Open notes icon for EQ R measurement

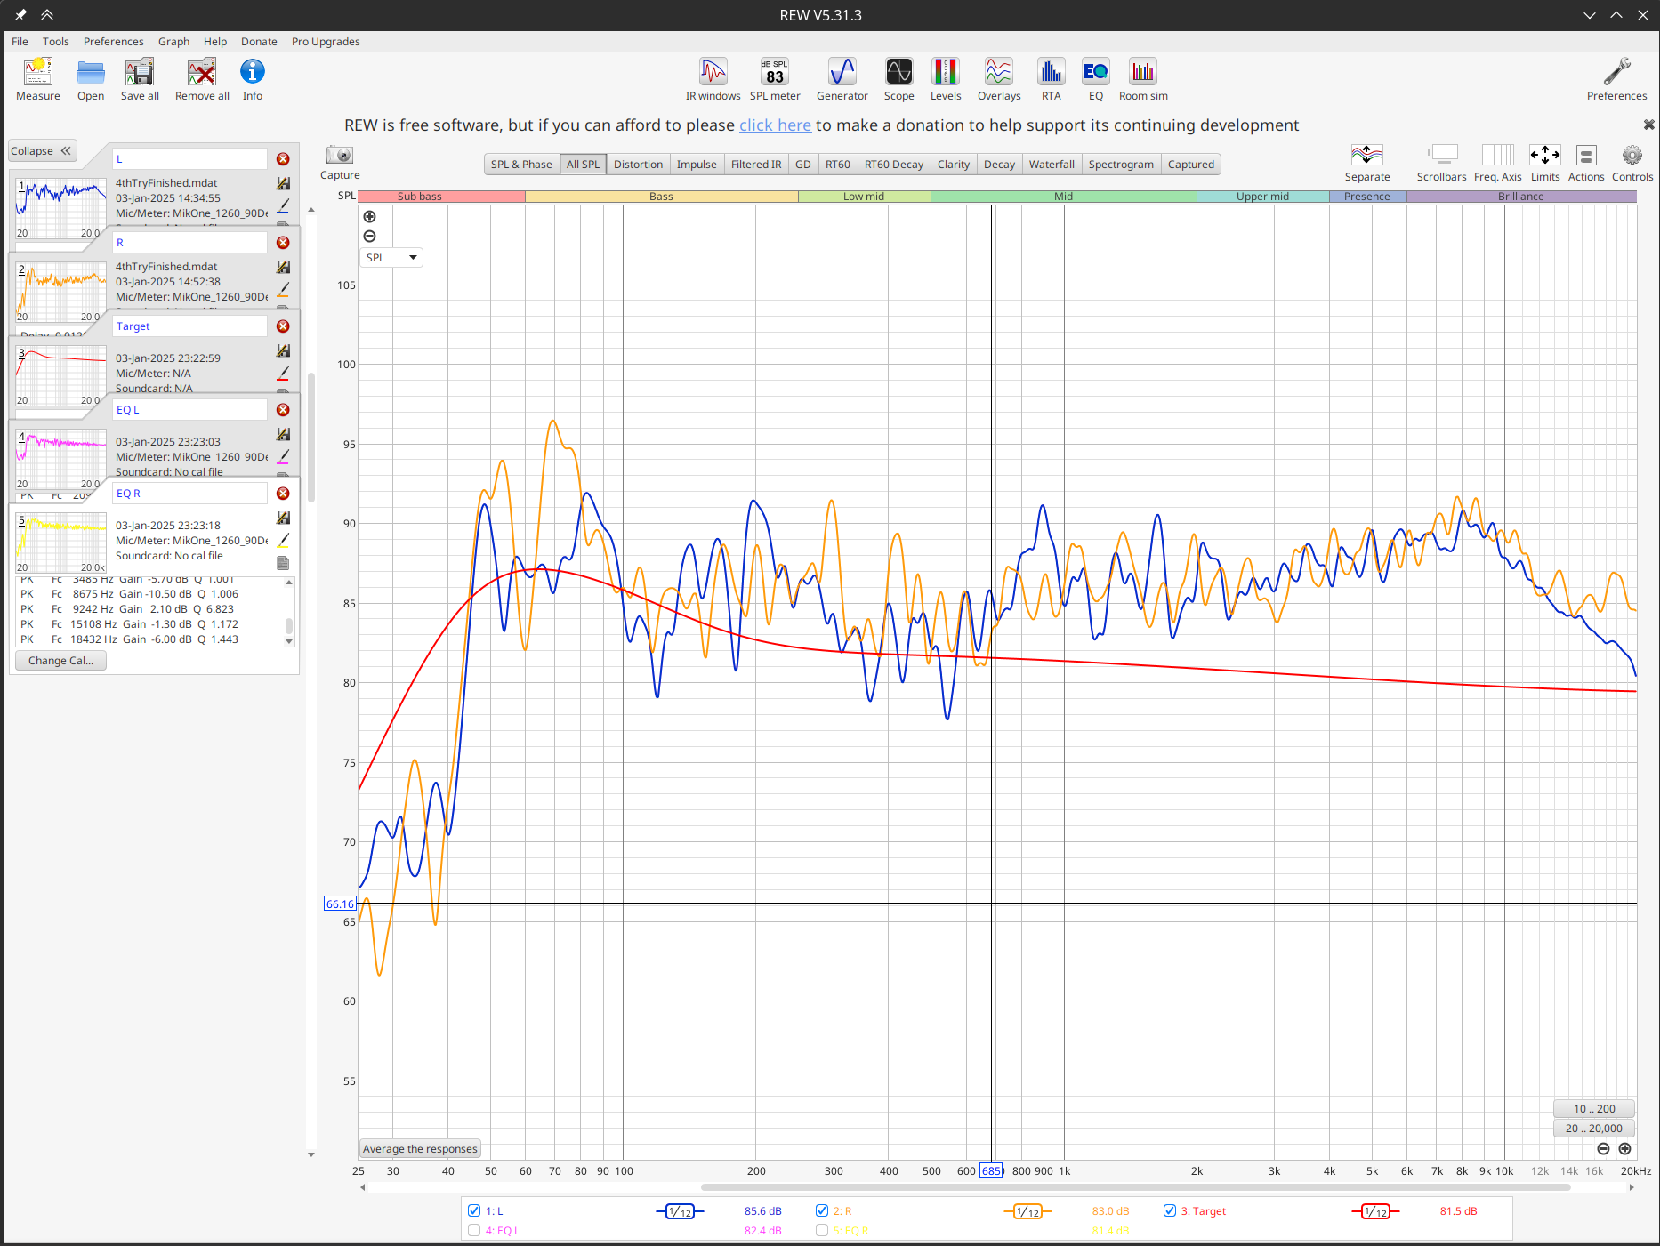click(x=283, y=563)
